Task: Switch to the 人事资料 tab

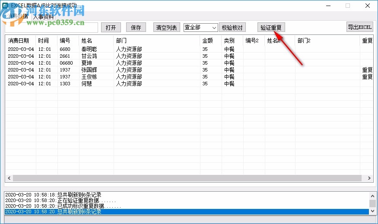Action: click(43, 17)
